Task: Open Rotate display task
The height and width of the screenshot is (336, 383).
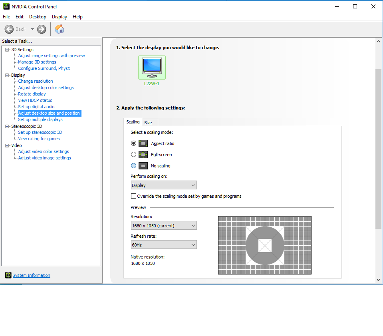Action: click(x=32, y=94)
